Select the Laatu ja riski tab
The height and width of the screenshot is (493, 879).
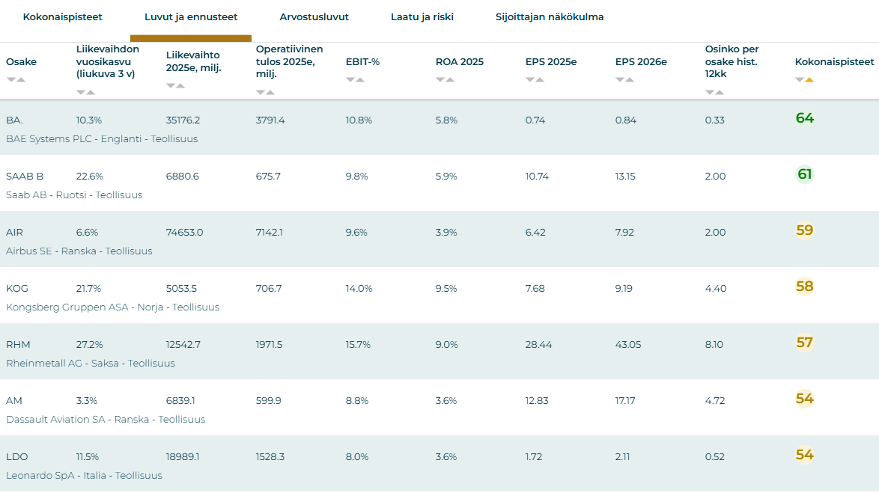[422, 17]
